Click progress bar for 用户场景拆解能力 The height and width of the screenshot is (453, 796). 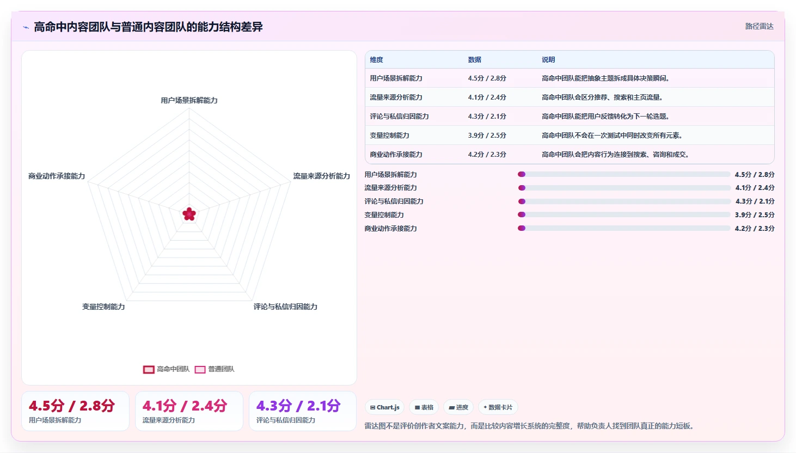coord(624,174)
